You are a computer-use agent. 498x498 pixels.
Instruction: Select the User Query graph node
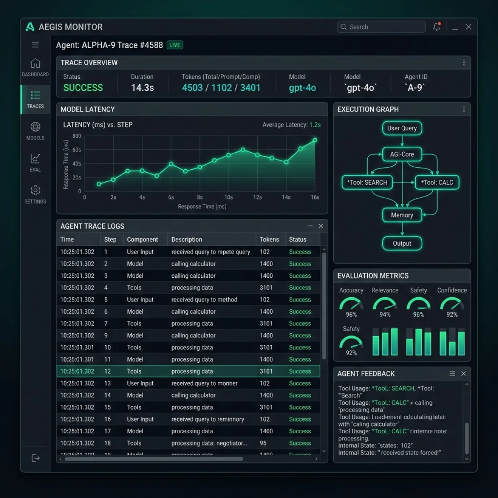point(402,128)
